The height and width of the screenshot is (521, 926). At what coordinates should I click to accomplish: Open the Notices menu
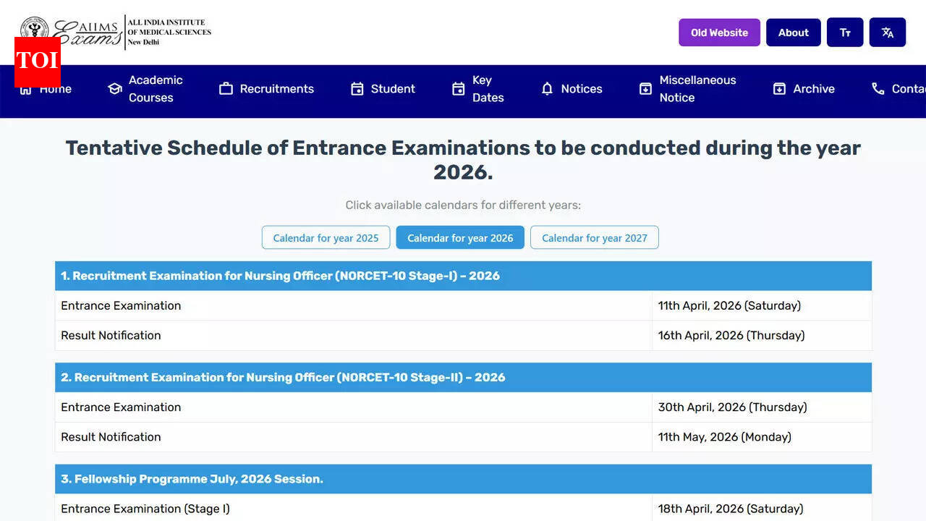[x=581, y=88]
